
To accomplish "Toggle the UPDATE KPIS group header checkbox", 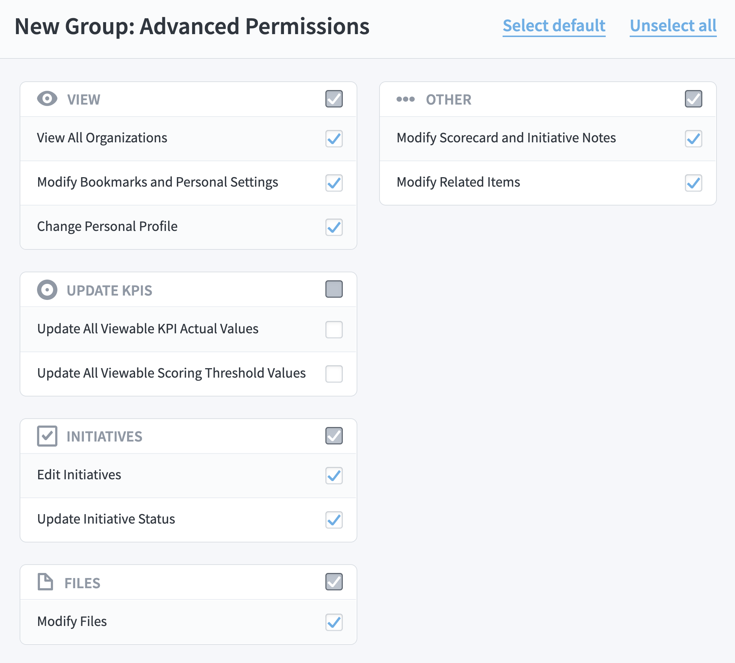I will (334, 289).
